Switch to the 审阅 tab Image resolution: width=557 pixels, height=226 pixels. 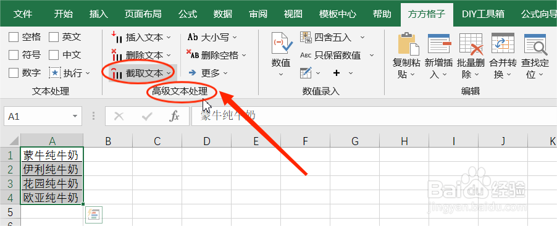tap(258, 14)
